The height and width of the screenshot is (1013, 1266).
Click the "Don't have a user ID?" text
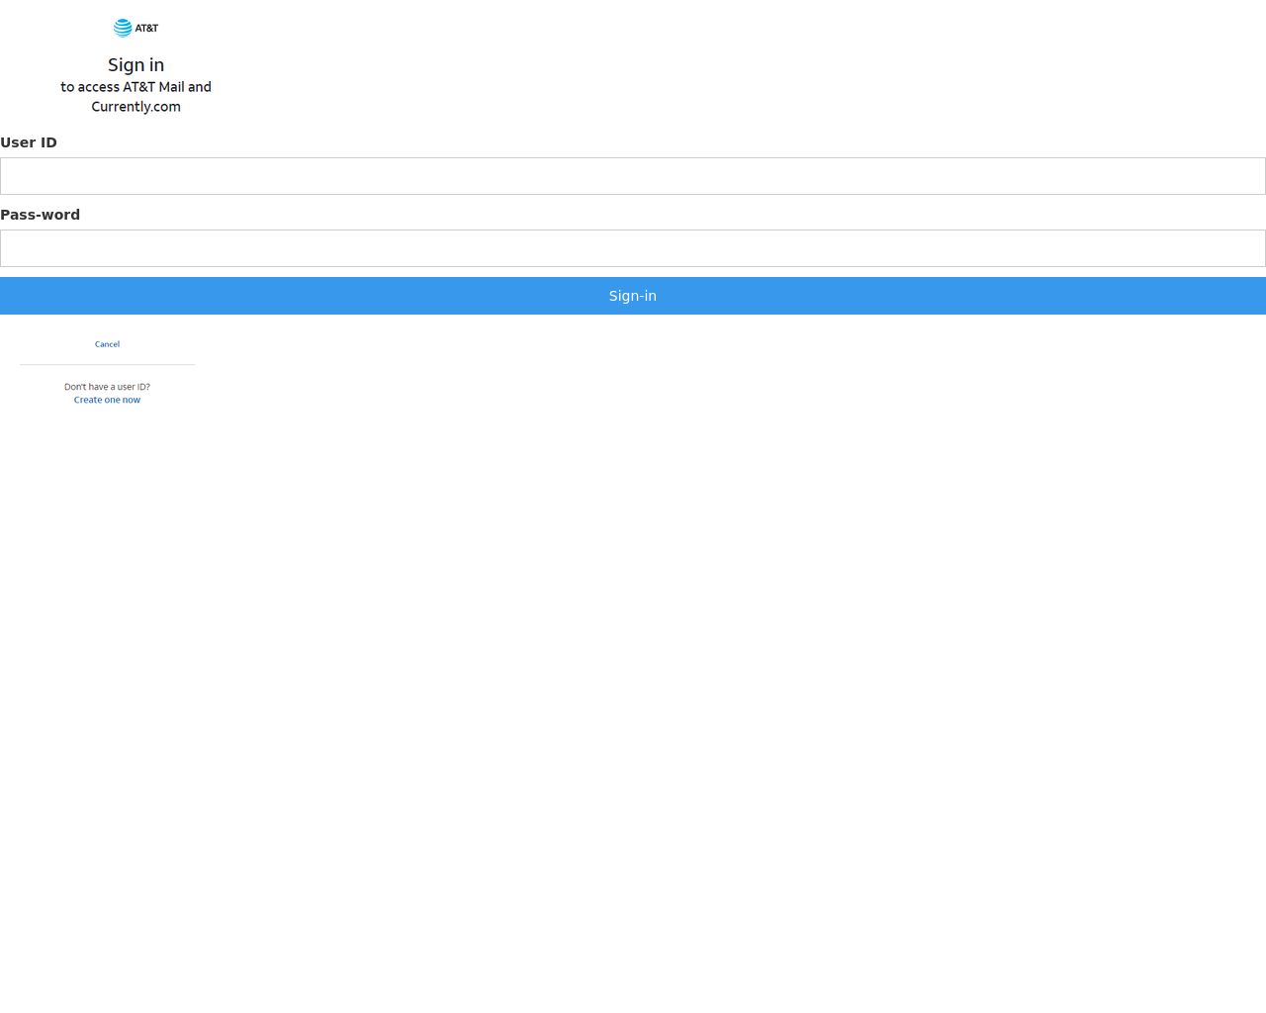(x=107, y=387)
